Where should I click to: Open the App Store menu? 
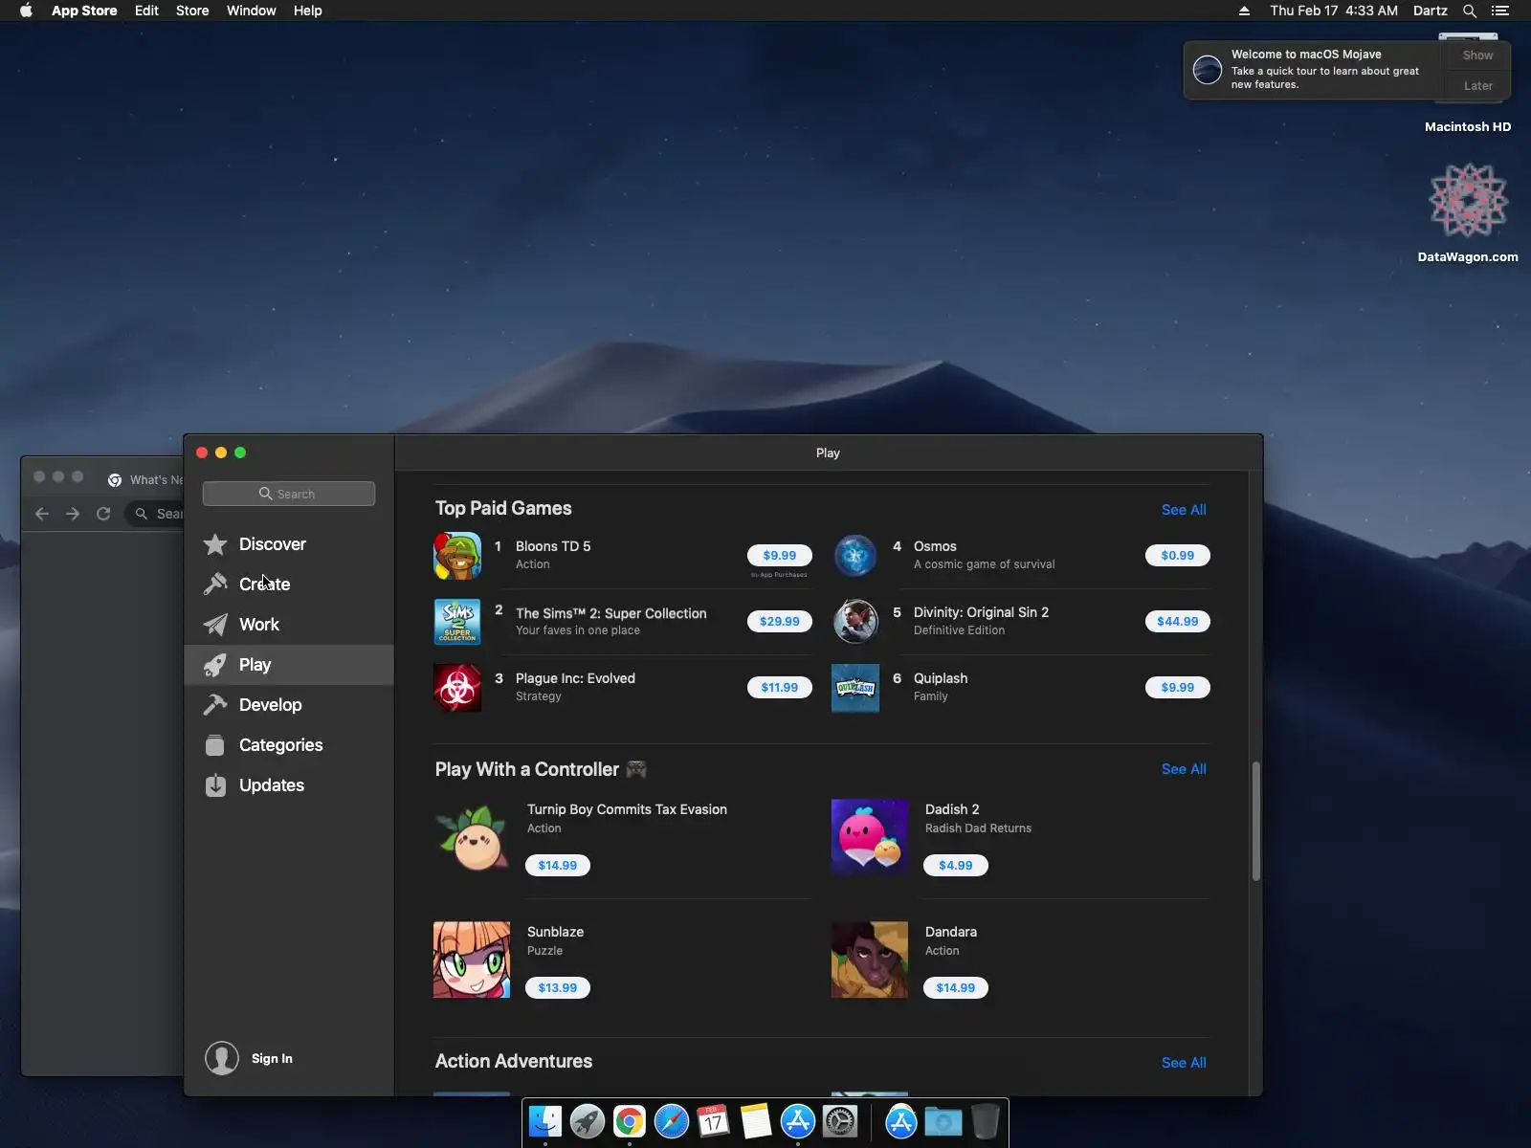pyautogui.click(x=84, y=11)
